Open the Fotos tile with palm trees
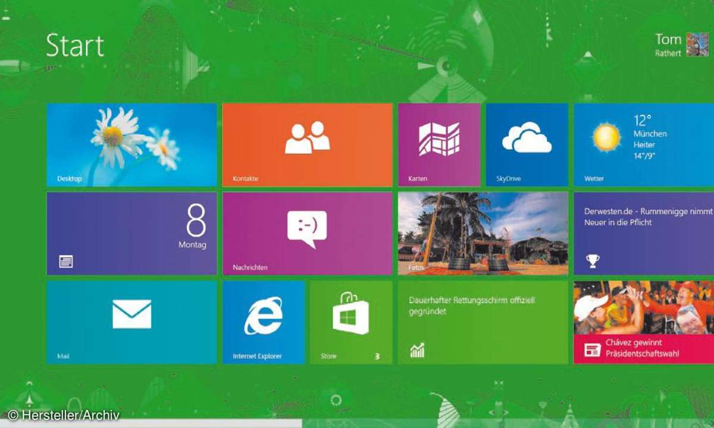This screenshot has width=714, height=428. pos(483,233)
